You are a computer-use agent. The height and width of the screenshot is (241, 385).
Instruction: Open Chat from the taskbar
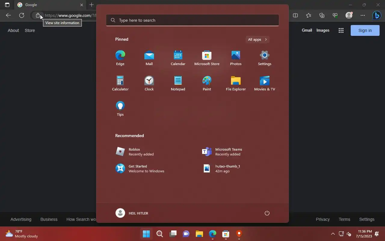(x=186, y=234)
